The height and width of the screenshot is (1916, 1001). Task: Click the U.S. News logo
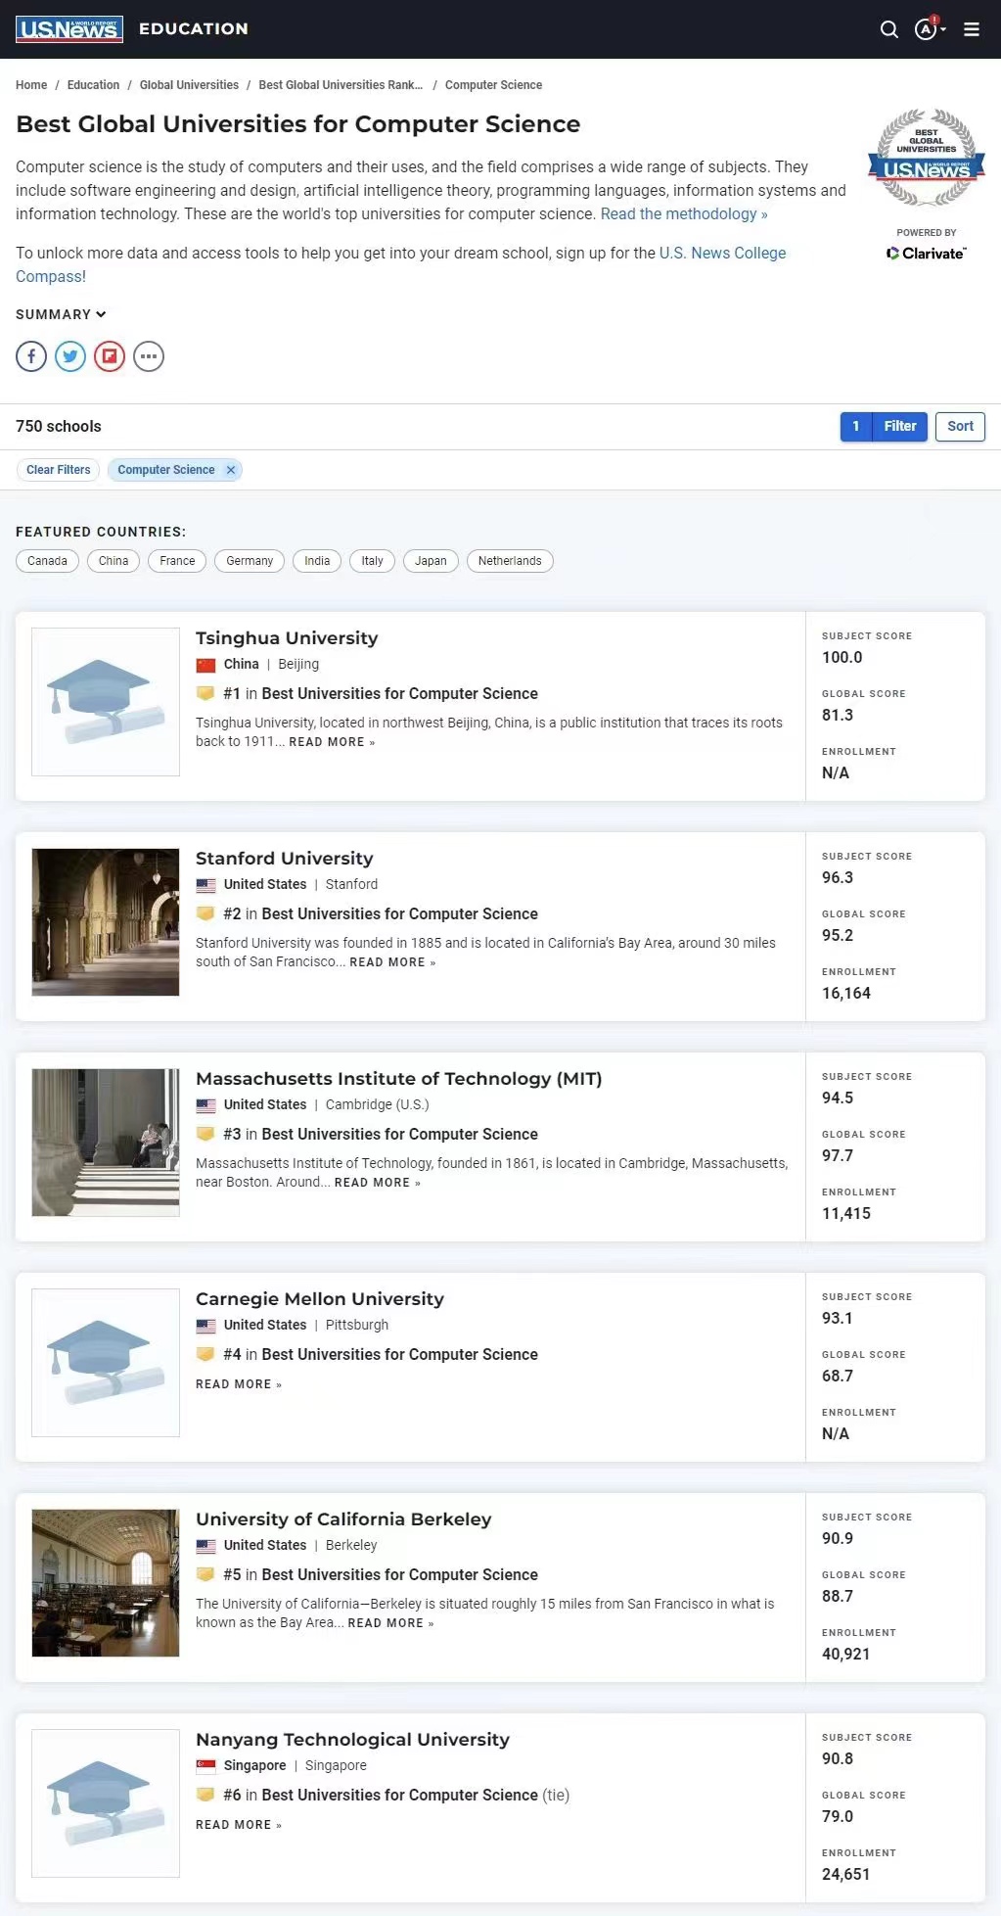coord(68,29)
